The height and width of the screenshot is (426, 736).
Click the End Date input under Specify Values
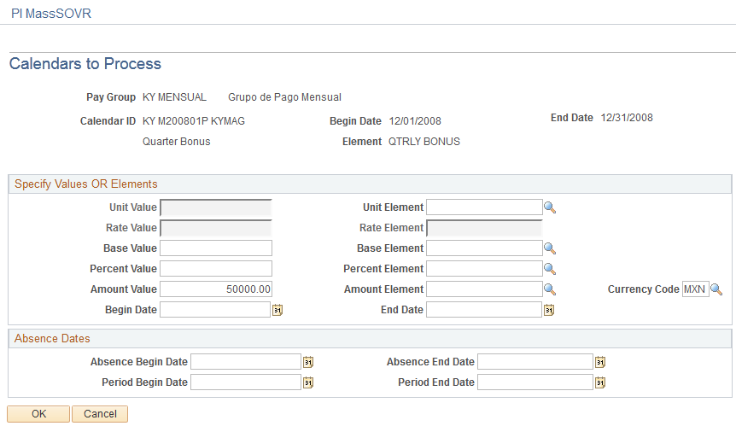tap(484, 310)
